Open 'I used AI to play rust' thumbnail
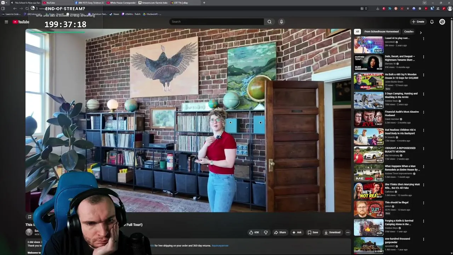The image size is (453, 255). pos(368,45)
